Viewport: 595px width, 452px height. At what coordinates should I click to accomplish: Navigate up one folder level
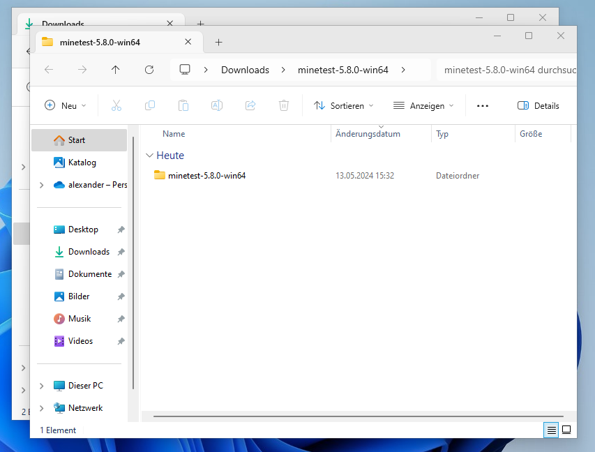115,70
